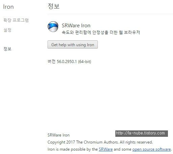This screenshot has height=154, width=173.
Task: Go to the 설정 settings page
Action: [x=7, y=30]
